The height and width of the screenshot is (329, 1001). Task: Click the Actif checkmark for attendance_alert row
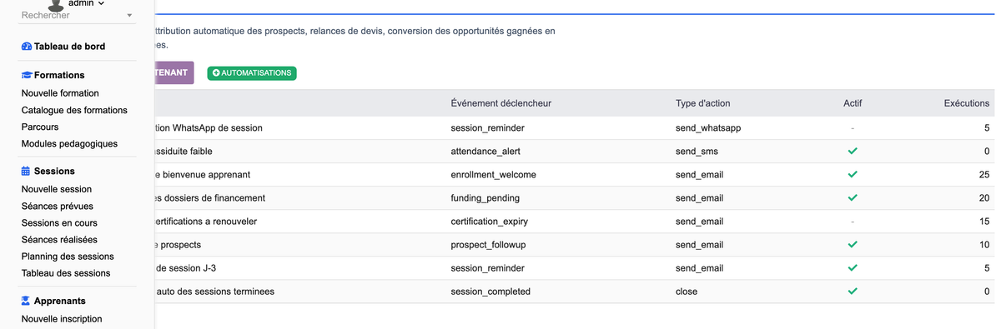(853, 152)
